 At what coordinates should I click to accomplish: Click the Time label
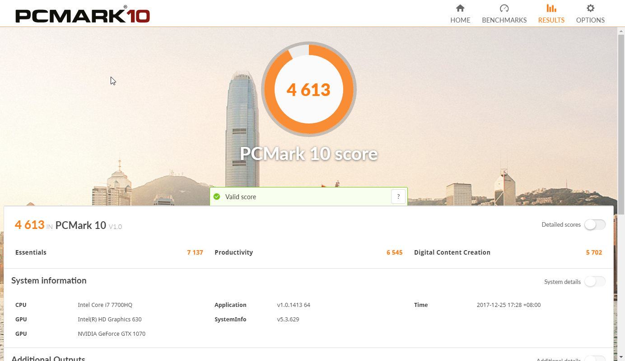(x=421, y=305)
